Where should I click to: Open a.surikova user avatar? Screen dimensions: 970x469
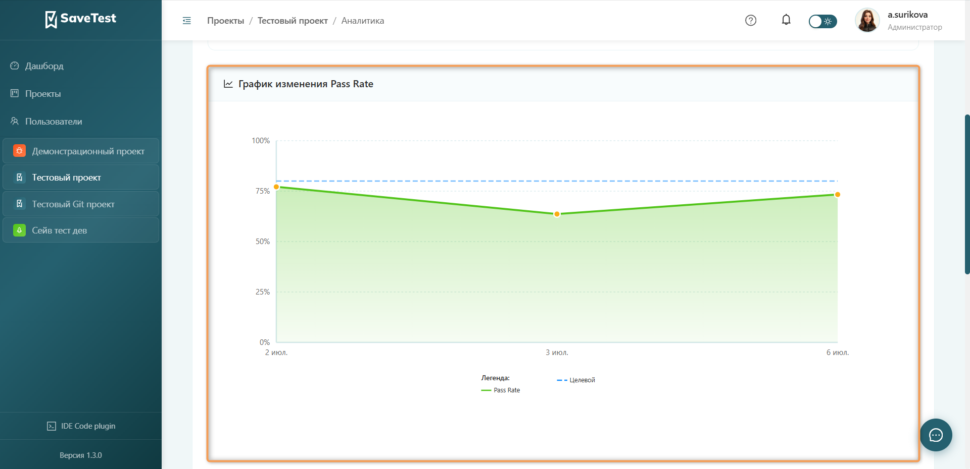click(867, 20)
